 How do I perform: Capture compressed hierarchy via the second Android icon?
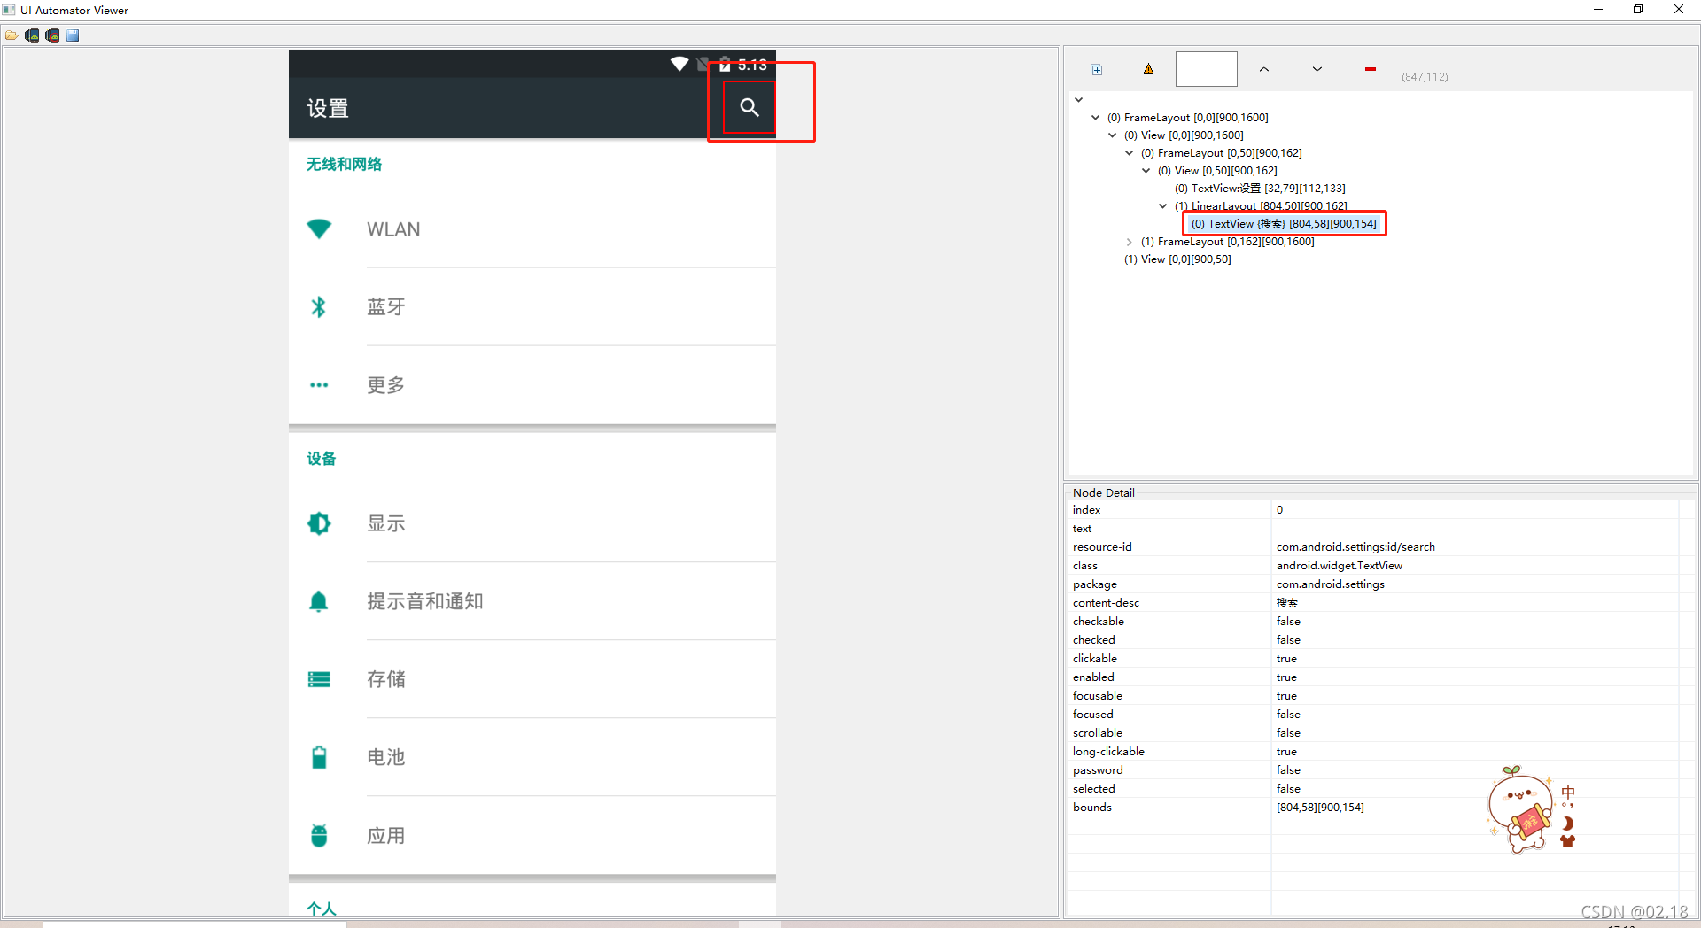(52, 35)
